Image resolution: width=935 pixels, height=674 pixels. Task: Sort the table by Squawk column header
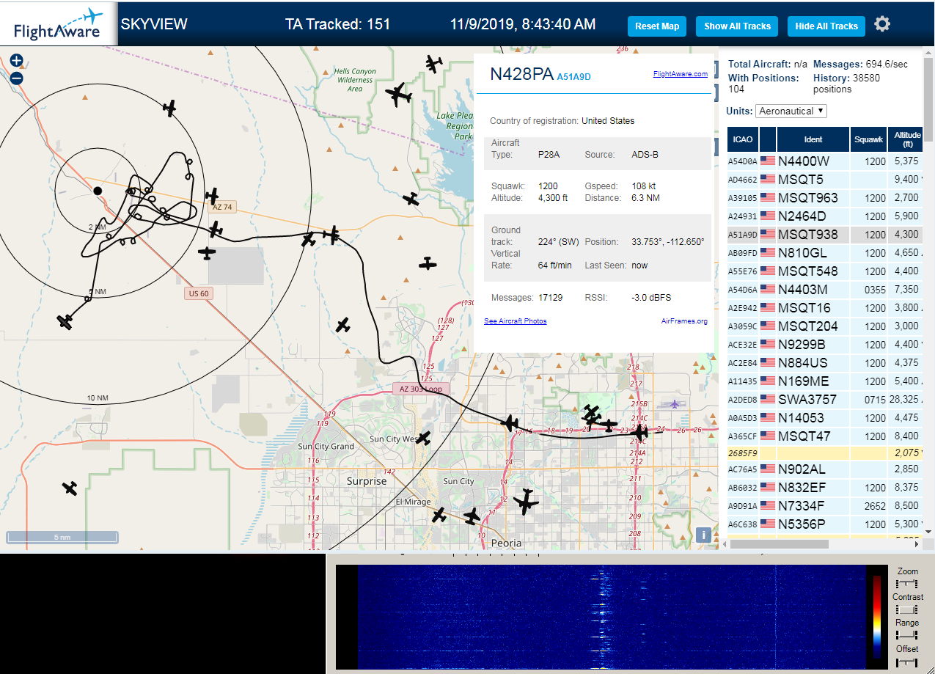tap(869, 139)
